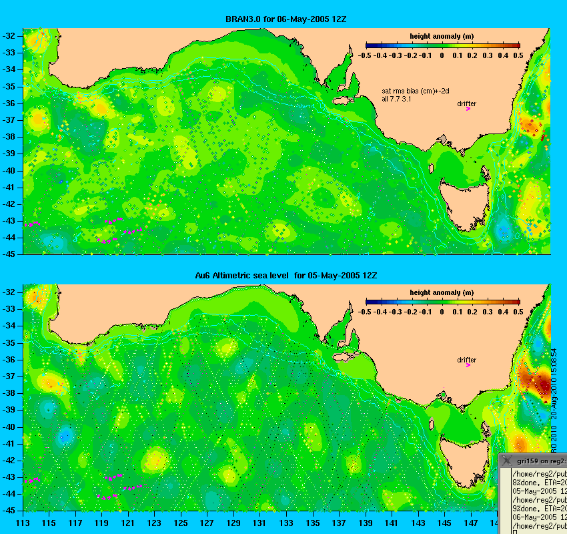This screenshot has width=567, height=534.
Task: Click longitude label 121 on the x-axis
Action: (x=128, y=523)
